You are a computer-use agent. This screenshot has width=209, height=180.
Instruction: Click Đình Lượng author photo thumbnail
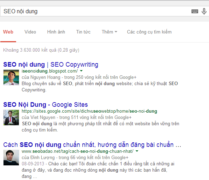11,158
